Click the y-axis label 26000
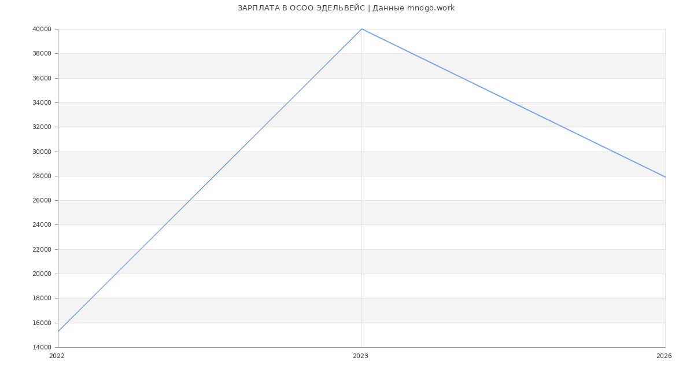694x376 pixels. (x=43, y=200)
